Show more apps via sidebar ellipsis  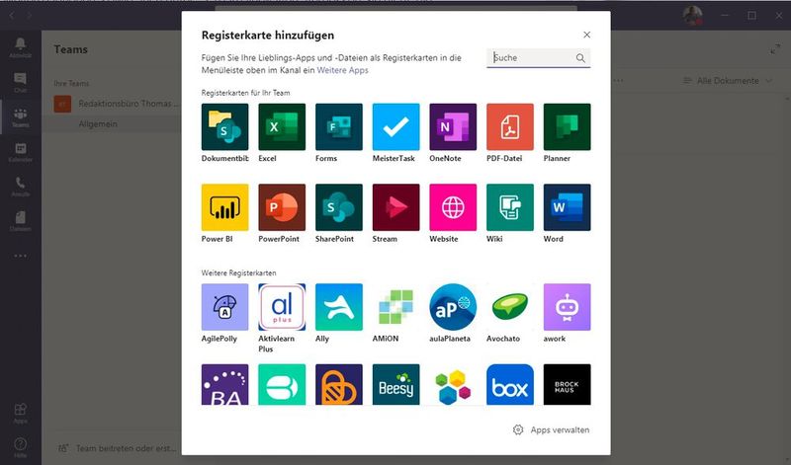click(x=20, y=256)
